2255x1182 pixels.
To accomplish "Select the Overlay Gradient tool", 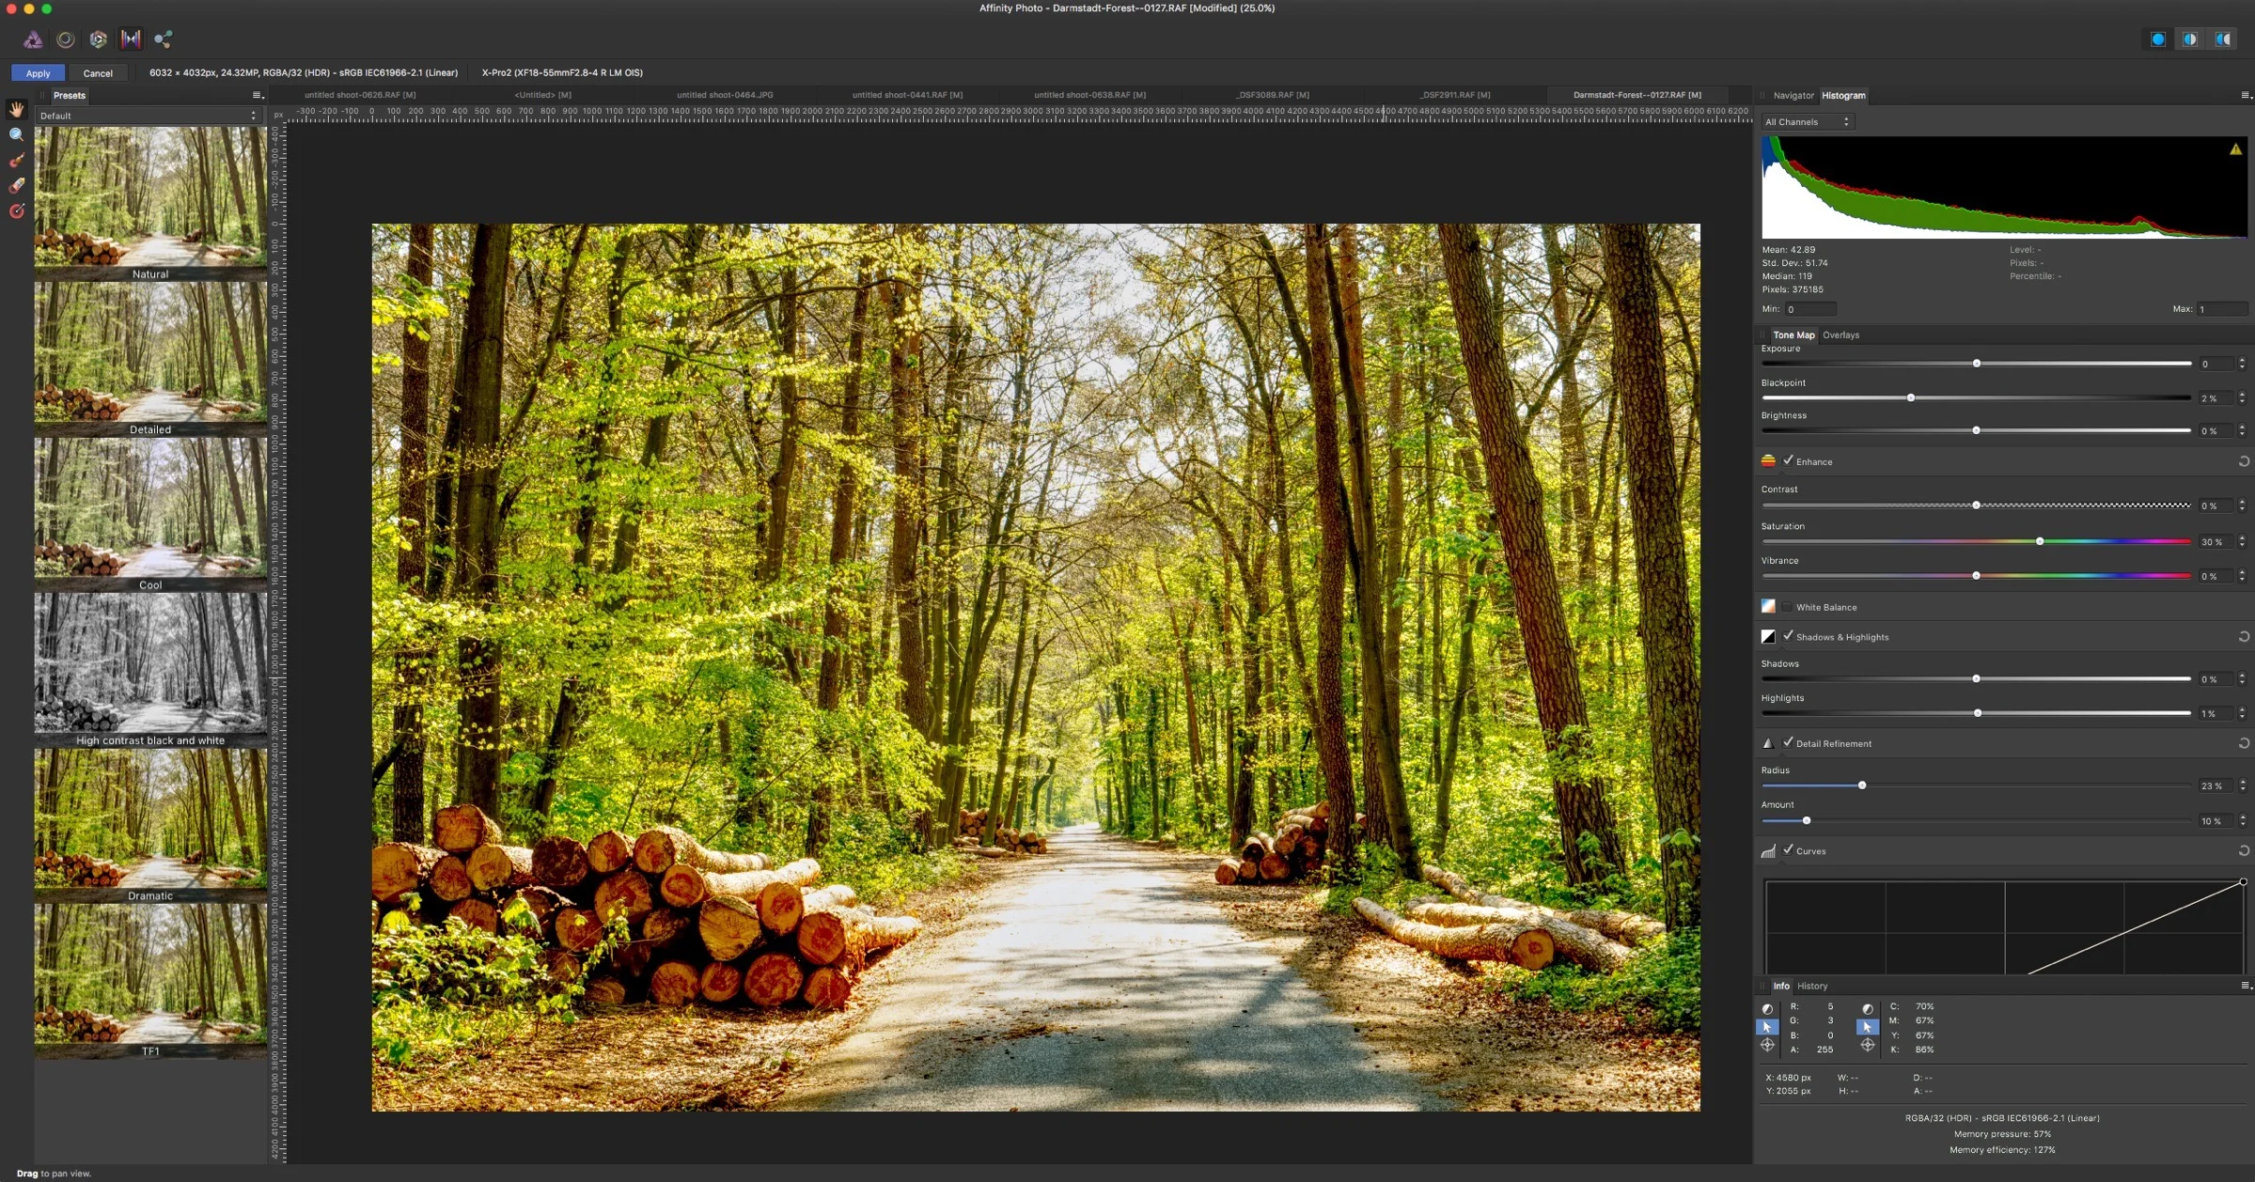I will tap(16, 211).
